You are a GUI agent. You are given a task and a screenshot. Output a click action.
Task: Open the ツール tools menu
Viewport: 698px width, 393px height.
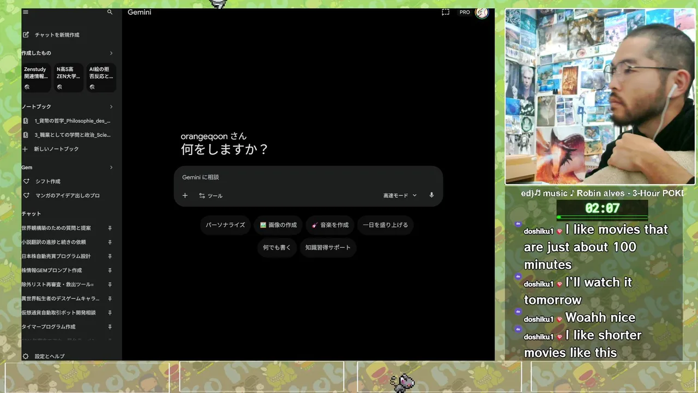210,195
